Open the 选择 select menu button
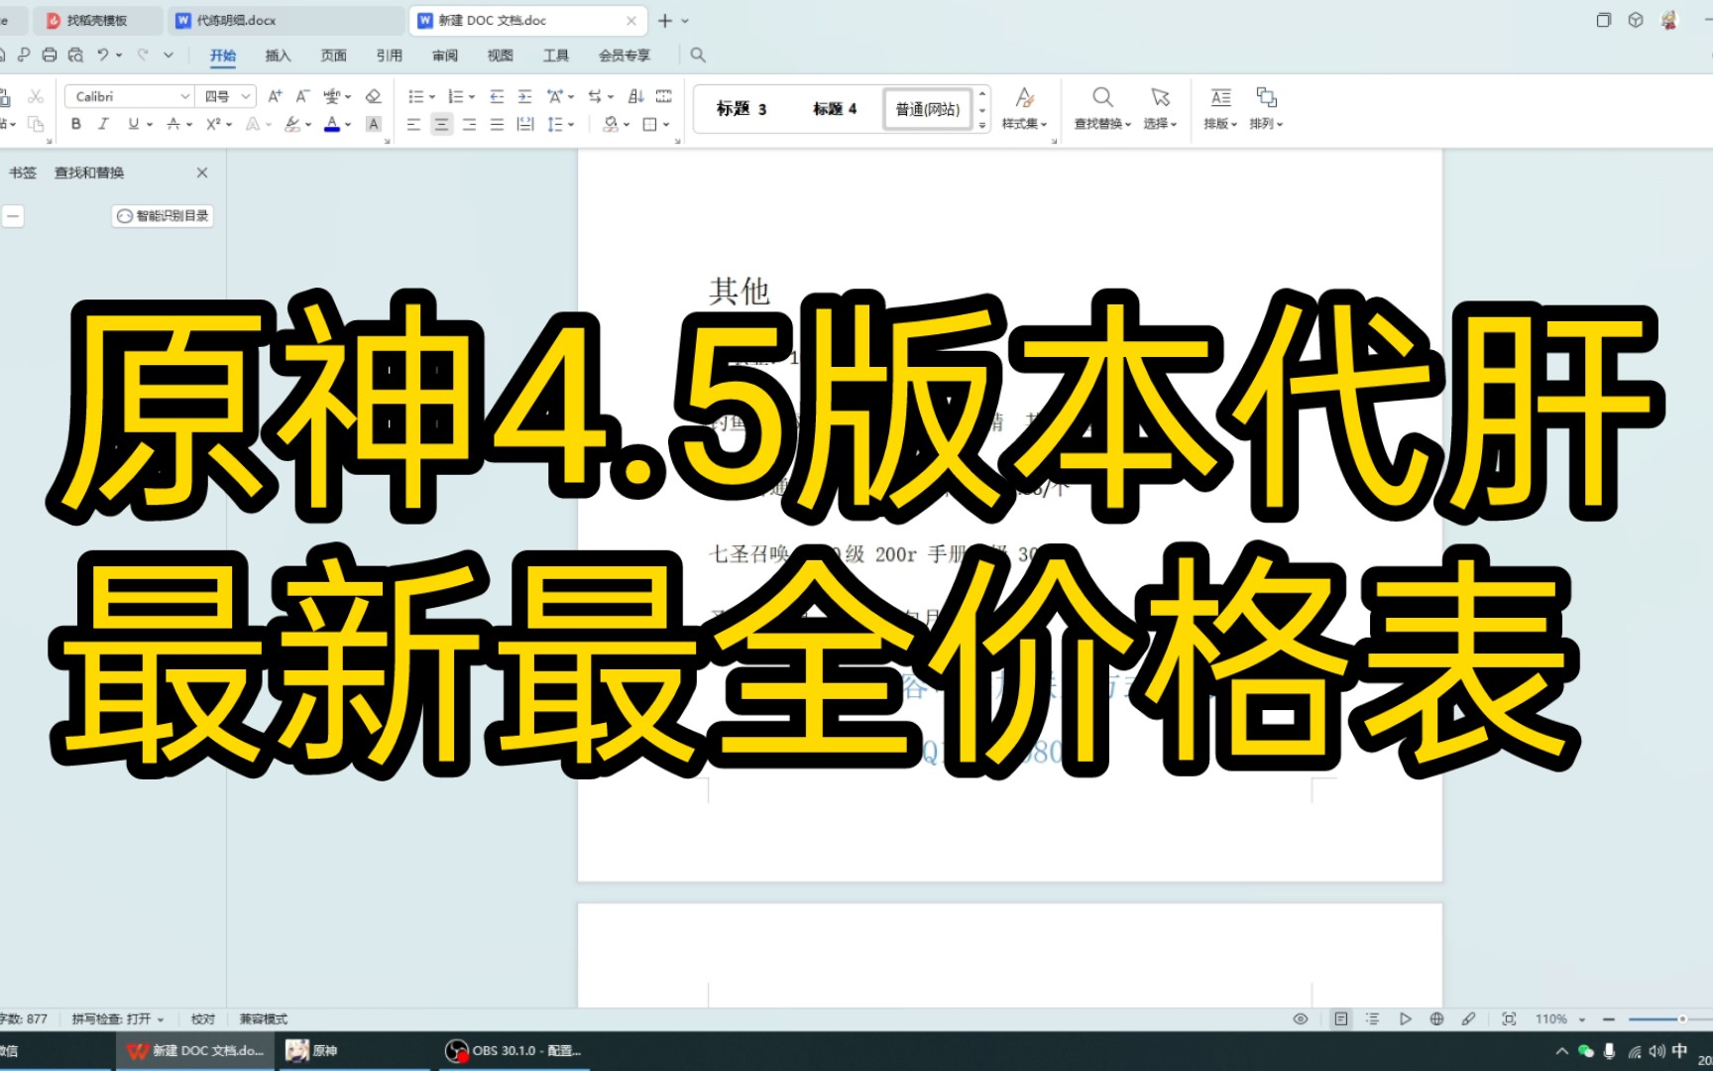The image size is (1713, 1071). [x=1160, y=108]
